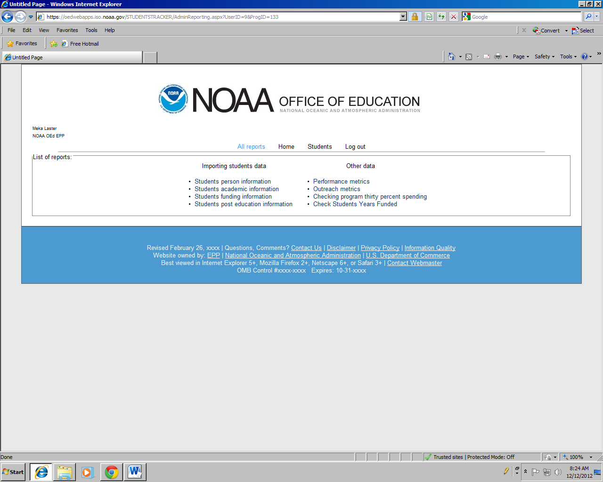
Task: Go back with the browser Back arrow
Action: coord(7,17)
